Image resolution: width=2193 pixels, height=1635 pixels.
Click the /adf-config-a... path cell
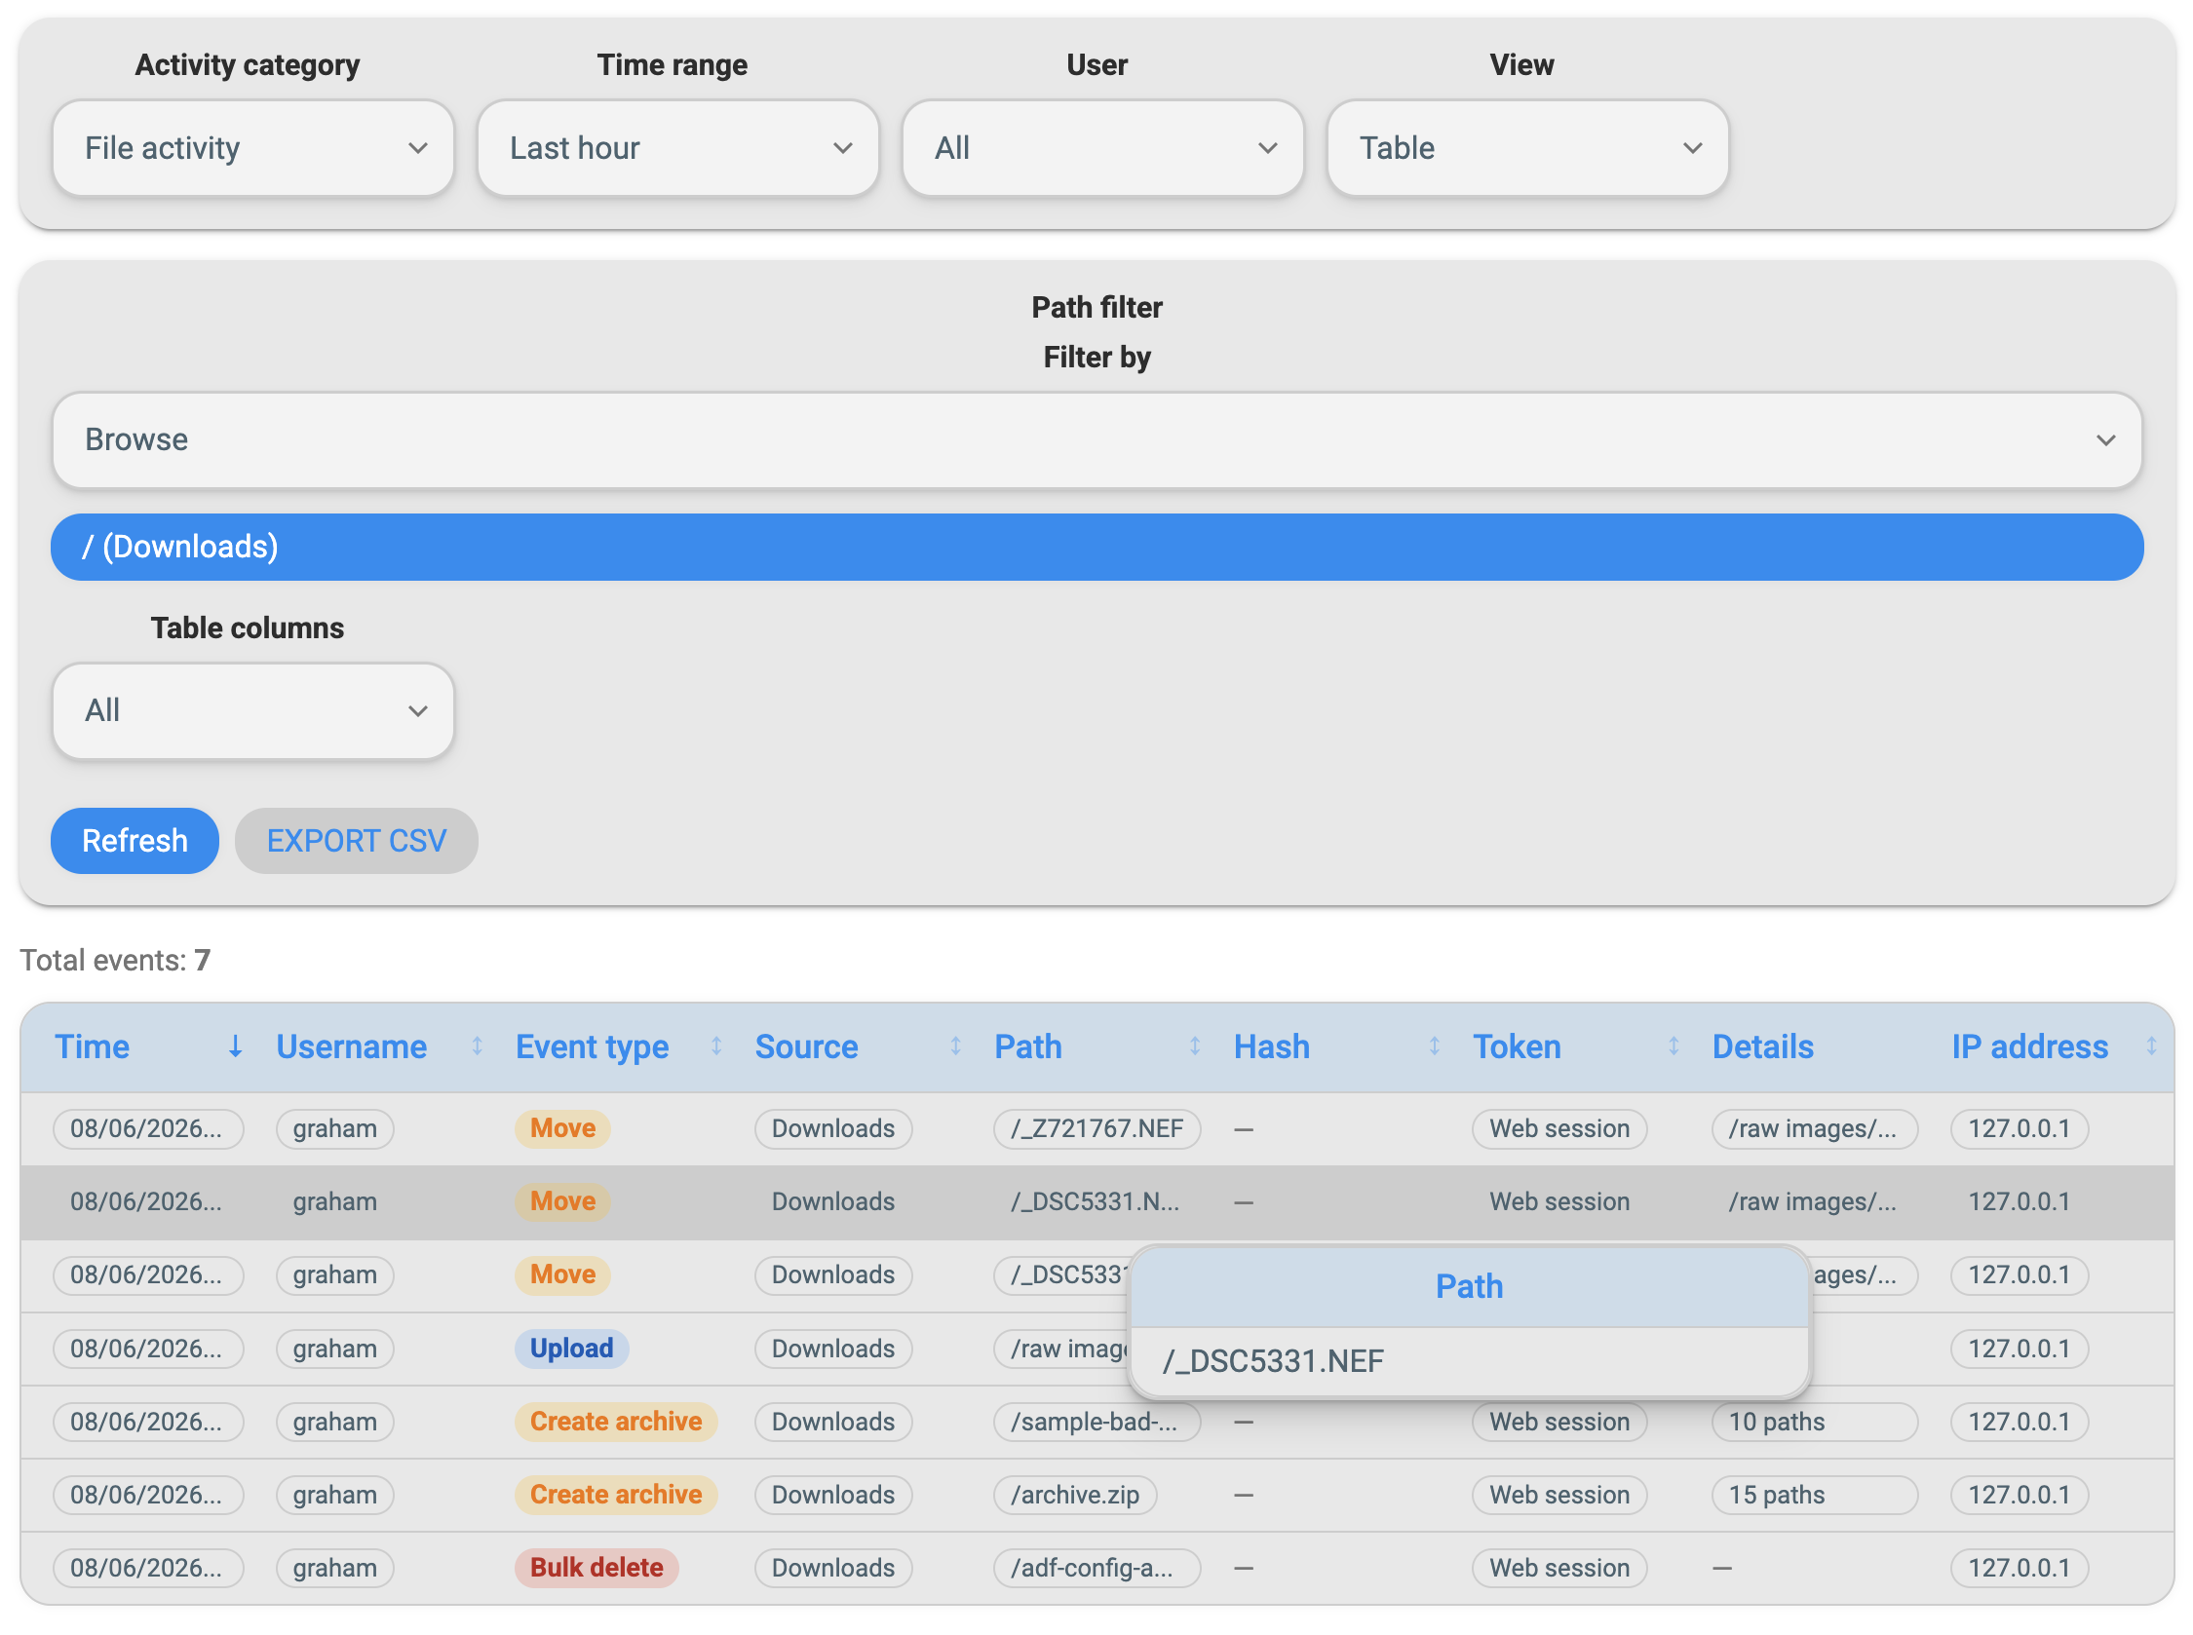[1096, 1568]
